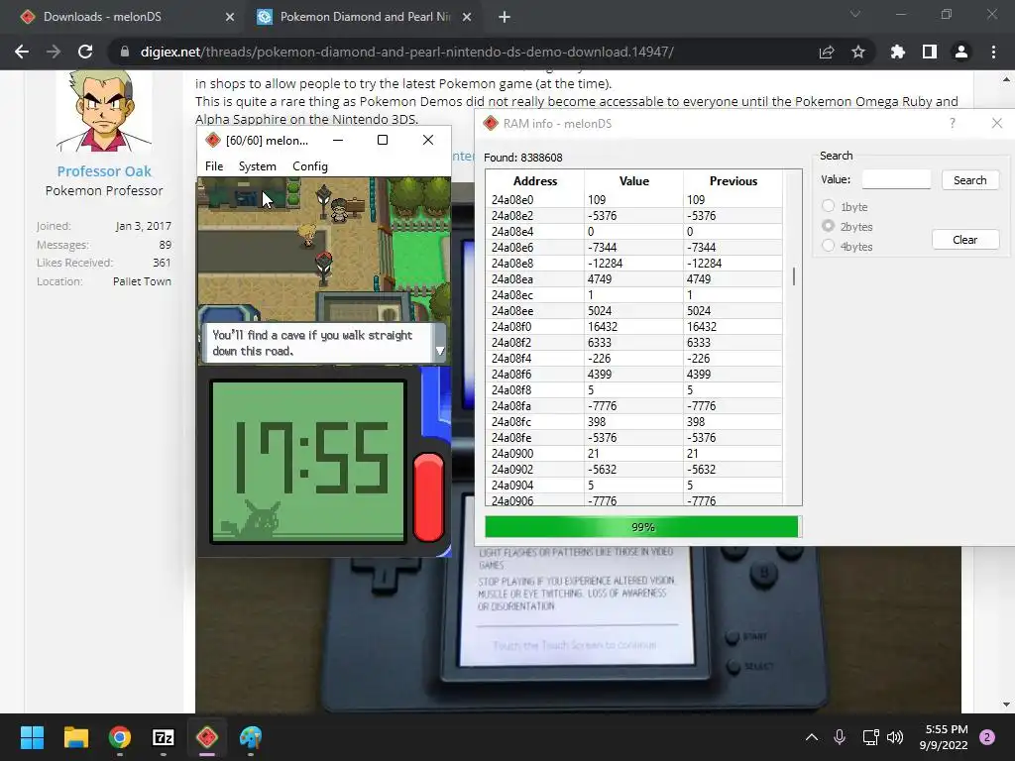Open a new Chrome tab
The width and height of the screenshot is (1015, 761).
click(505, 17)
